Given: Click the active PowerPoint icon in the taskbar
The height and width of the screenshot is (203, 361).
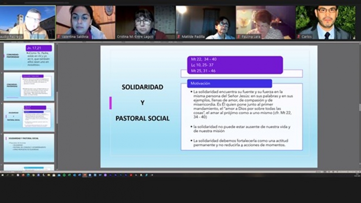Looking at the screenshot, I should click(85, 175).
